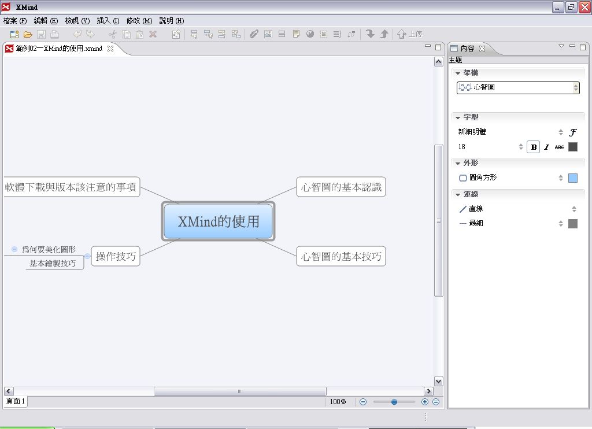Click the Drill down arrow icon

(x=371, y=34)
